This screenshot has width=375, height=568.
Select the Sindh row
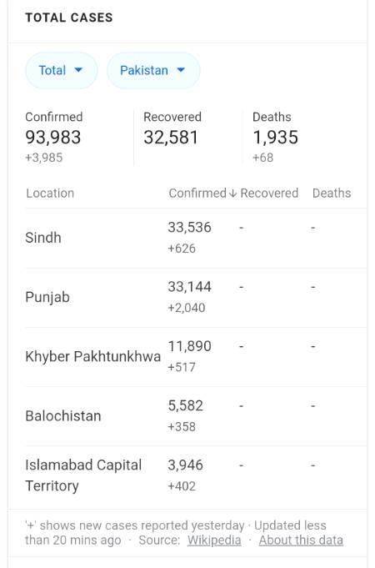click(196, 238)
